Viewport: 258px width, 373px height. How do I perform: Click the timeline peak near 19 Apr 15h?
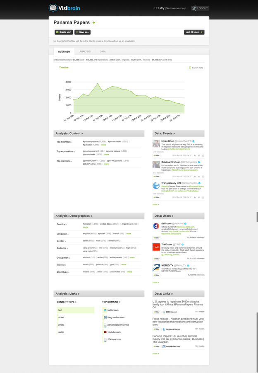coord(98,84)
